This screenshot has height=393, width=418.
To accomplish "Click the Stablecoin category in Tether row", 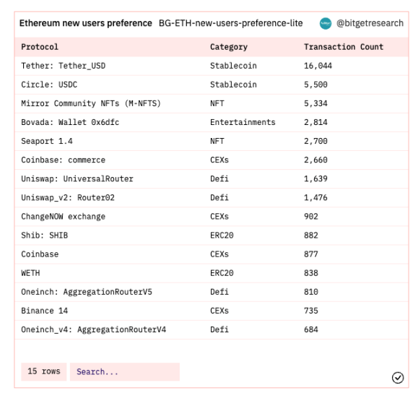I will pos(233,66).
